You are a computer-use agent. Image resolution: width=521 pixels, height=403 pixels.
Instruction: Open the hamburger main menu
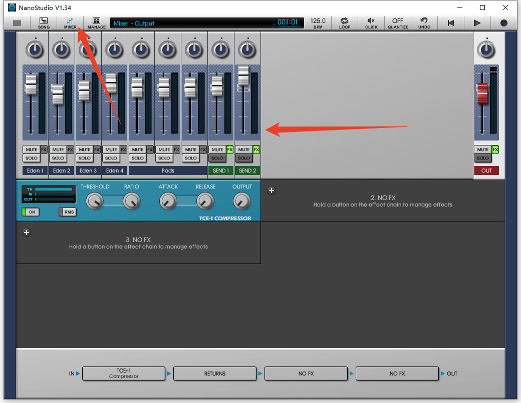click(17, 23)
